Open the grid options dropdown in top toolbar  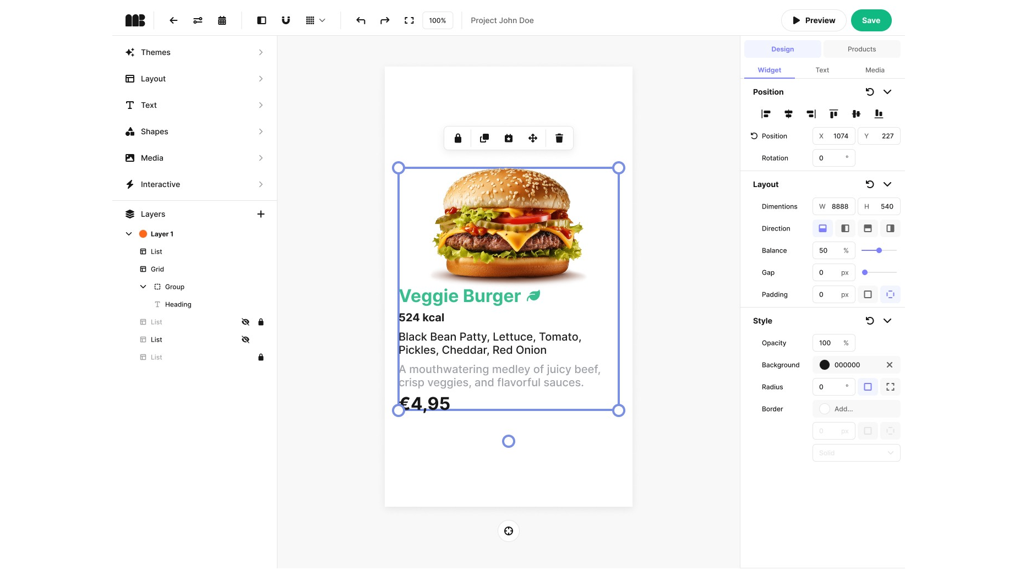pyautogui.click(x=322, y=20)
